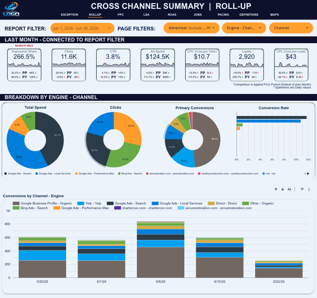Click the SEARCH ONLY red label

click(24, 46)
